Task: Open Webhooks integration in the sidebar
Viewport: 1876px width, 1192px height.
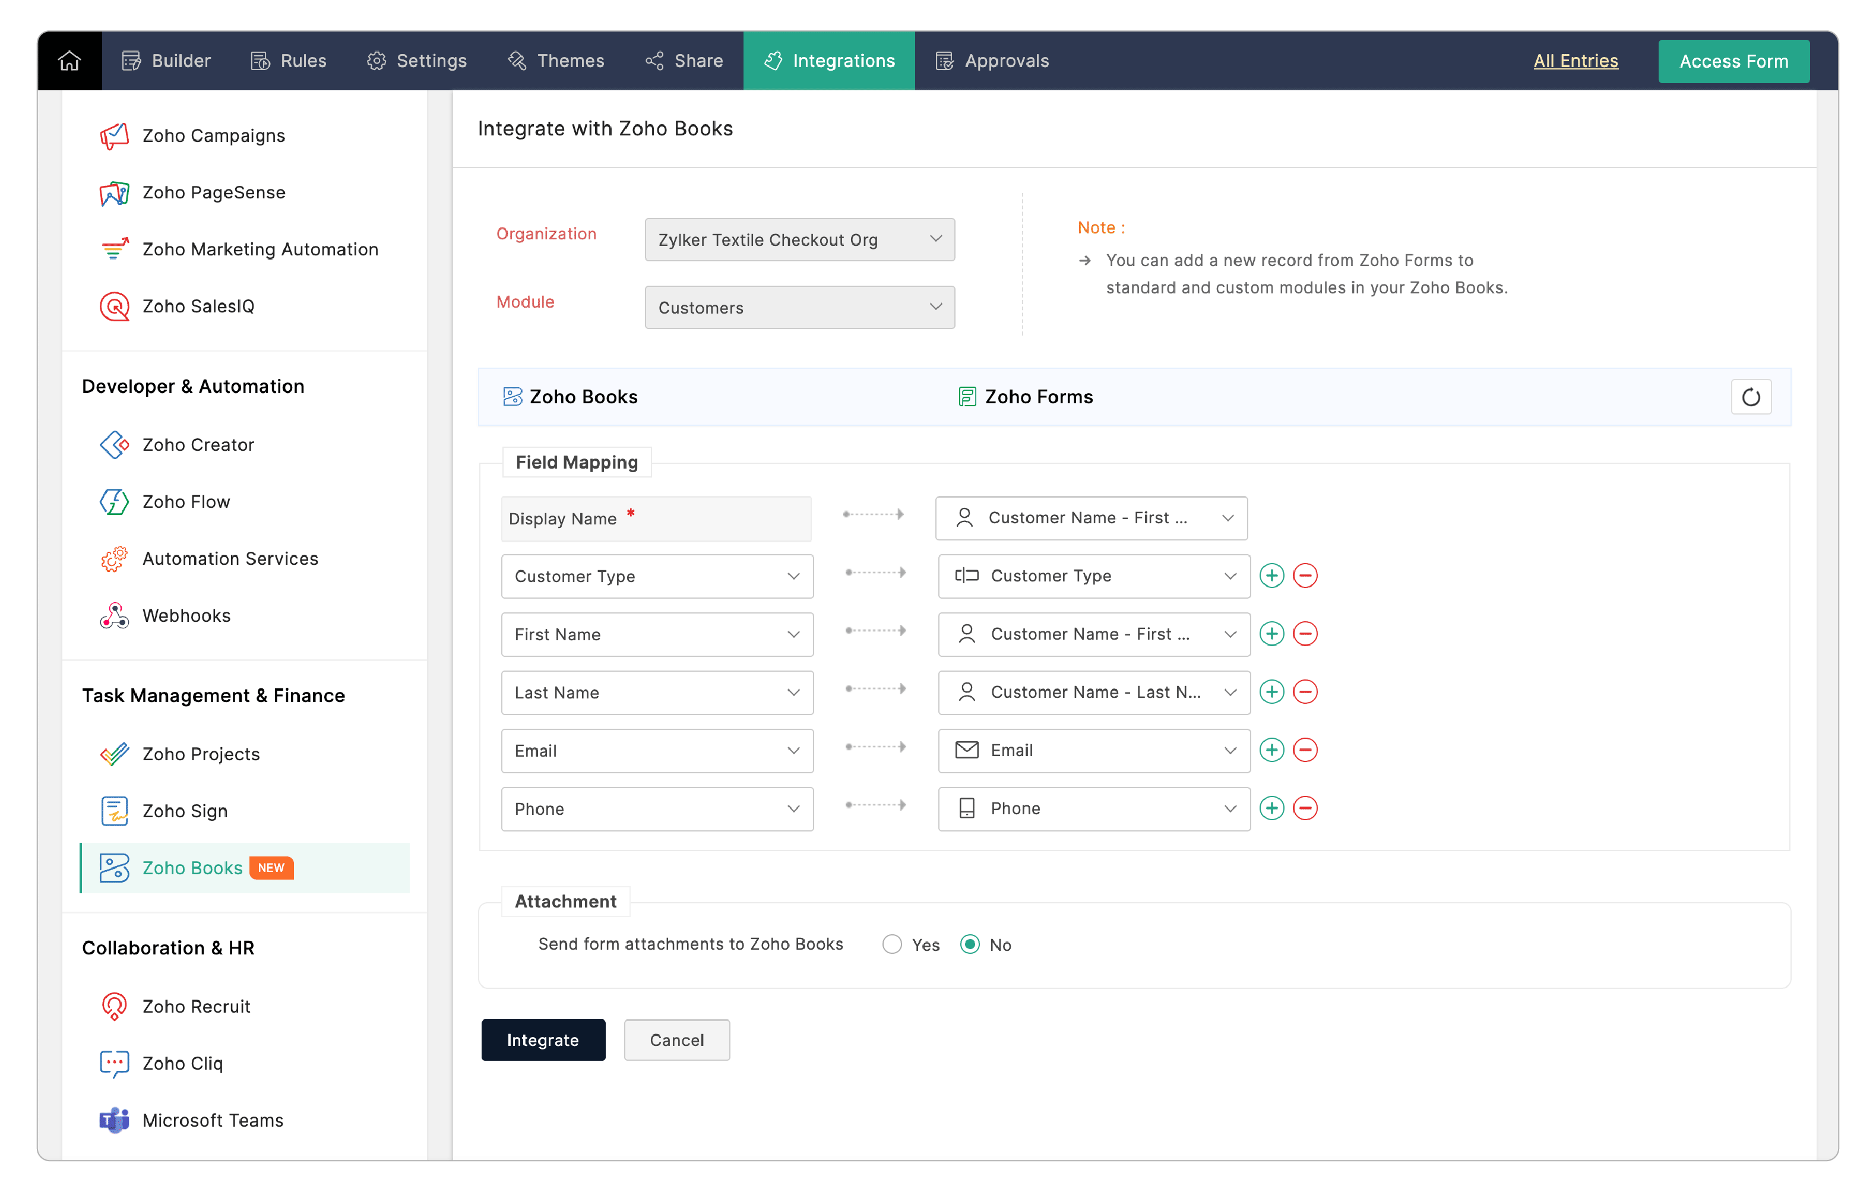Action: tap(186, 615)
